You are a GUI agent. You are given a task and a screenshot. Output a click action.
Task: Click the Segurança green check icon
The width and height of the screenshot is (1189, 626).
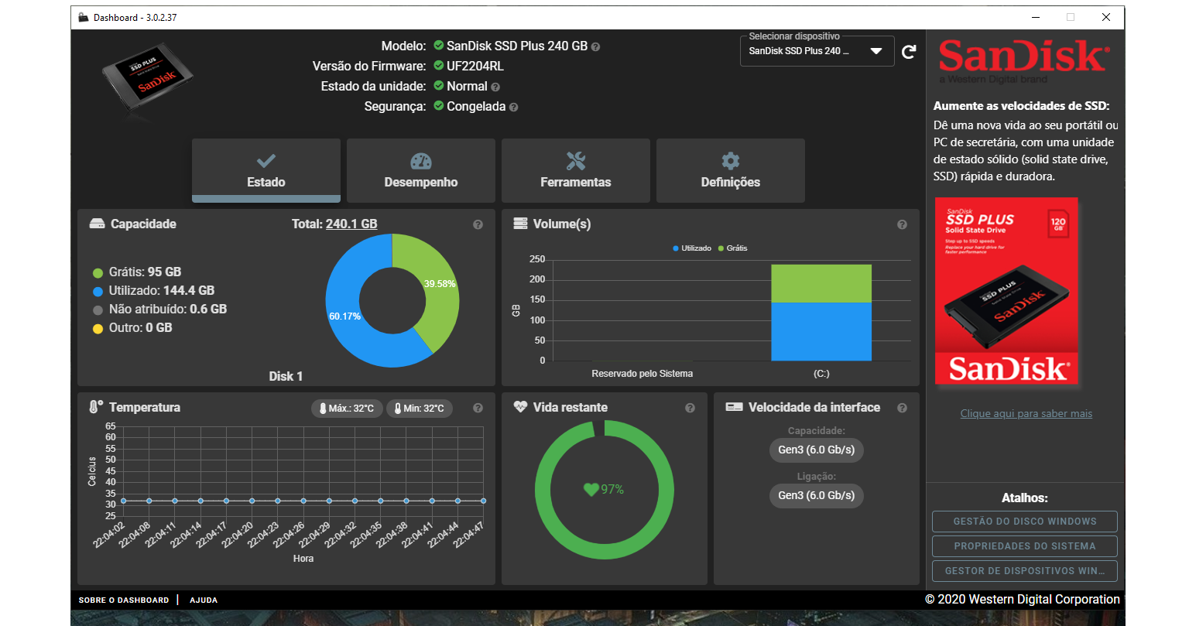439,106
